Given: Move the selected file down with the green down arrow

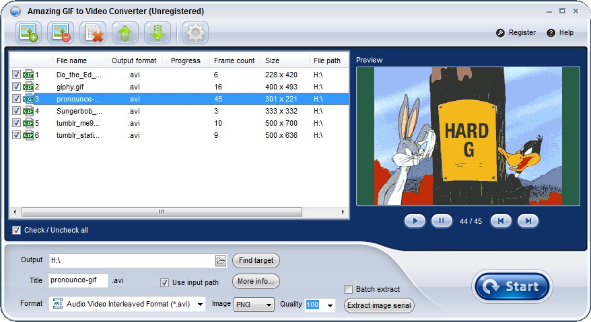Looking at the screenshot, I should (x=158, y=33).
